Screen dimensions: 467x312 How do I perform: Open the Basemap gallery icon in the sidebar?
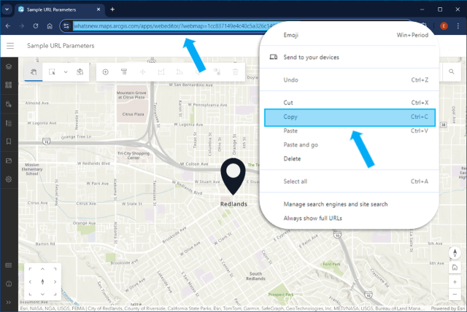[9, 85]
